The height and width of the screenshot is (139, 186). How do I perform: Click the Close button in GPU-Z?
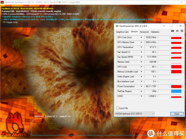tap(177, 114)
